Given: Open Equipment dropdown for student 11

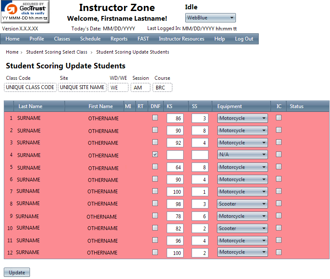Looking at the screenshot, I should [243, 241].
